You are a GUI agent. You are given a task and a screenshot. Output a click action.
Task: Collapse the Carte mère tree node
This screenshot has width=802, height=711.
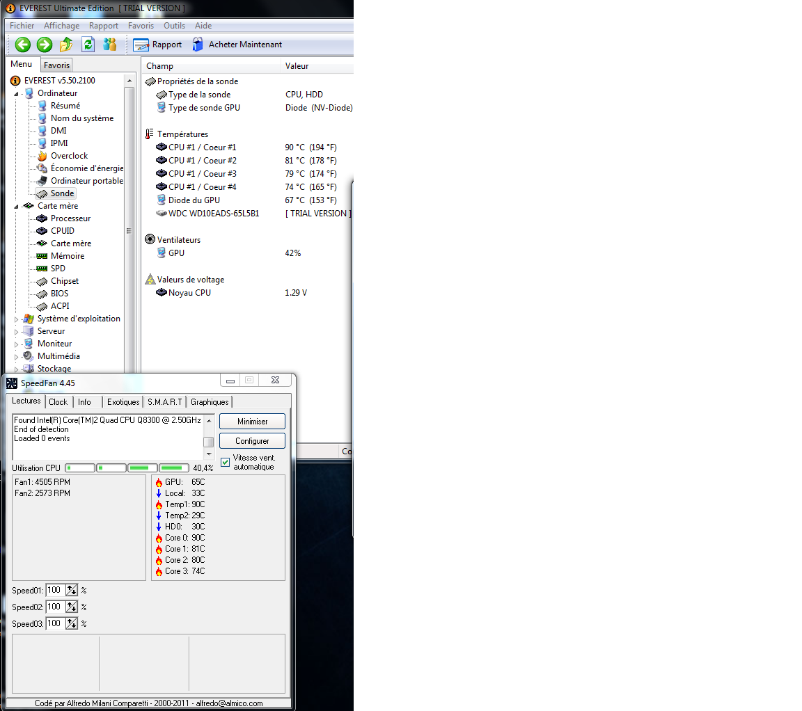point(16,207)
